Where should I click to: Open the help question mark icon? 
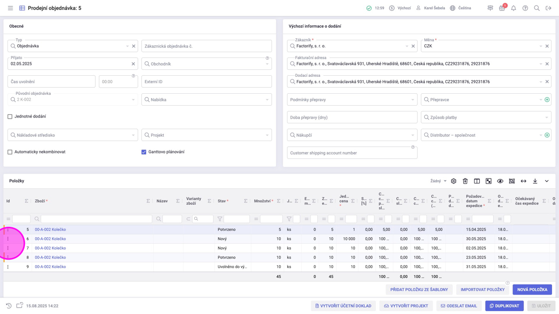(525, 8)
